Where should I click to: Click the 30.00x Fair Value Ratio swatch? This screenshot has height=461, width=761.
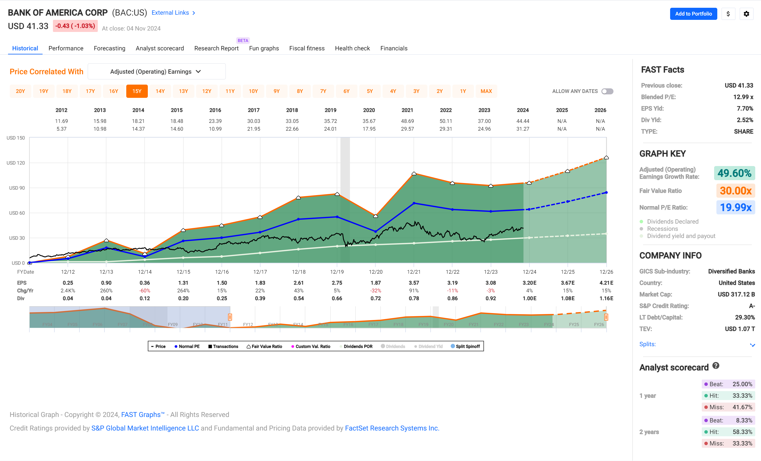(735, 191)
